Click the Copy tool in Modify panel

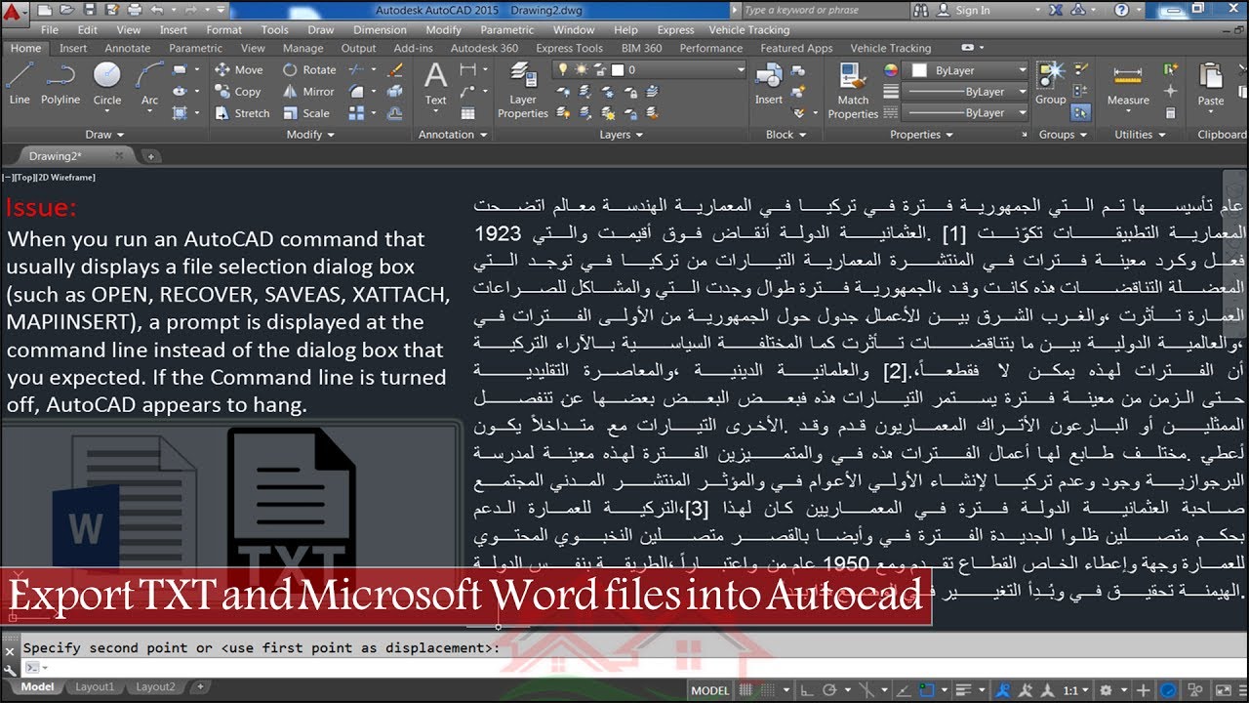pyautogui.click(x=238, y=92)
